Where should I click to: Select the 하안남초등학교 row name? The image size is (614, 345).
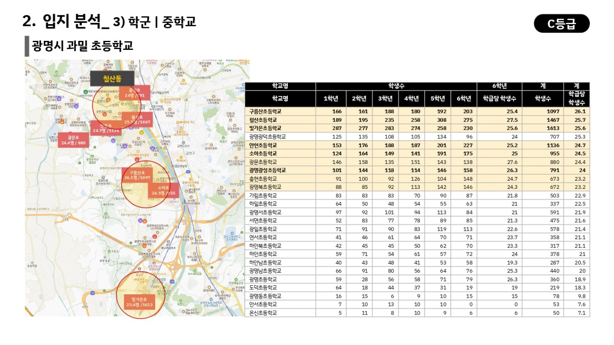(x=265, y=262)
